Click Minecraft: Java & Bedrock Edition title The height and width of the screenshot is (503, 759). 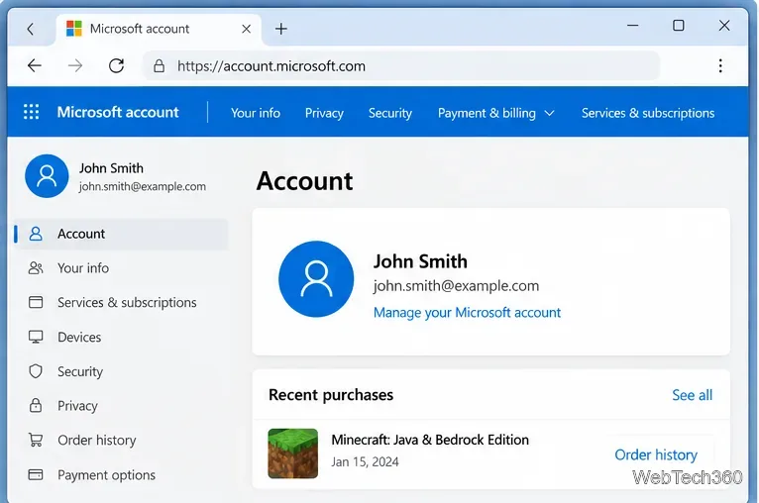click(430, 440)
